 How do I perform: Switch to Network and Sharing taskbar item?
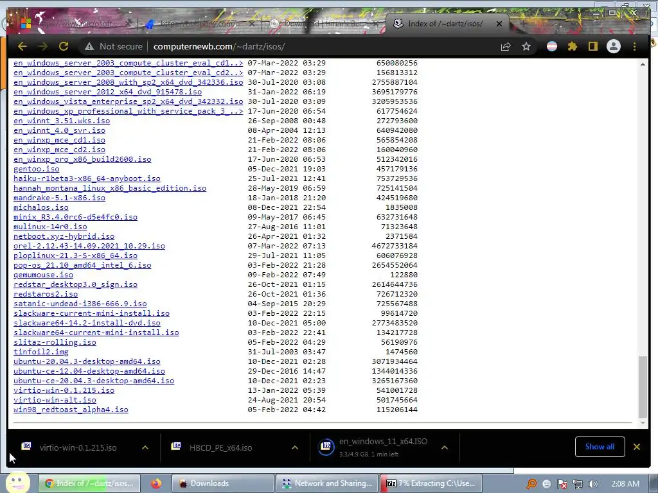coord(327,483)
